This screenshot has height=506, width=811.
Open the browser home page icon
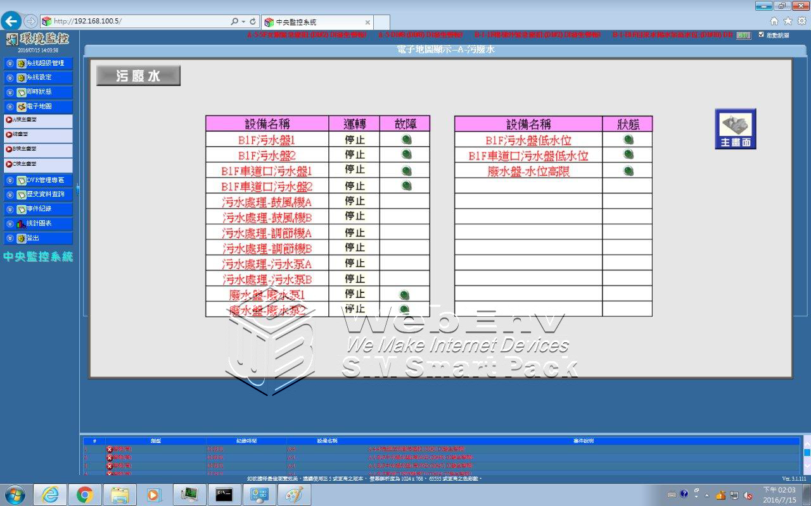click(774, 21)
